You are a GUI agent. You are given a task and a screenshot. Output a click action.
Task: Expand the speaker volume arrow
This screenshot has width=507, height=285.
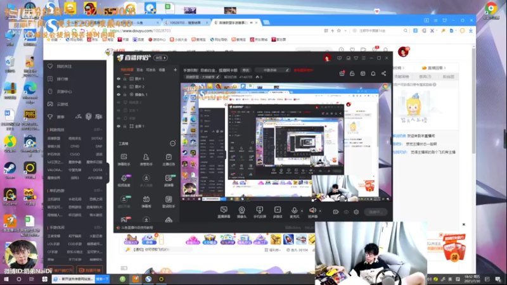(x=320, y=211)
